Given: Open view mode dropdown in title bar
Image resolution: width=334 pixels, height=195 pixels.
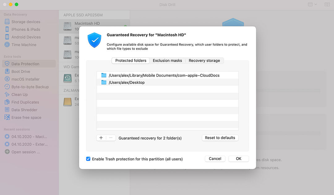Looking at the screenshot, I should pyautogui.click(x=312, y=4).
